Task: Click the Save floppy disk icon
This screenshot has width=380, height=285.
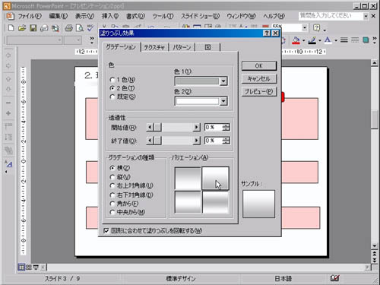Action: pyautogui.click(x=33, y=28)
